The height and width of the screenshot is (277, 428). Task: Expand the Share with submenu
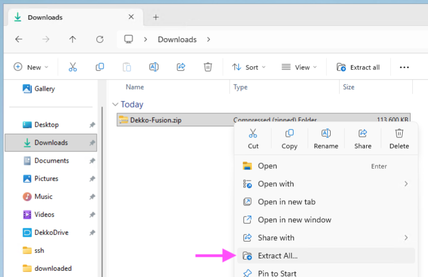406,238
